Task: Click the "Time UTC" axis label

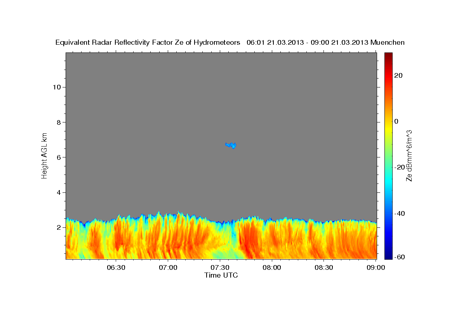Action: tap(221, 275)
